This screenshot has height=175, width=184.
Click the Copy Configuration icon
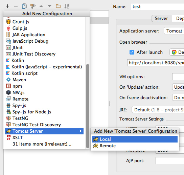24,6
